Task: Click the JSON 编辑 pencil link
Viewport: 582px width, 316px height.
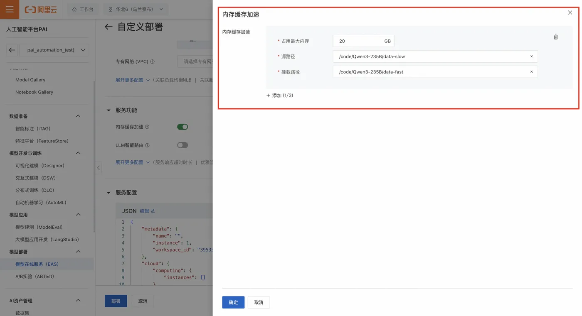Action: point(147,211)
